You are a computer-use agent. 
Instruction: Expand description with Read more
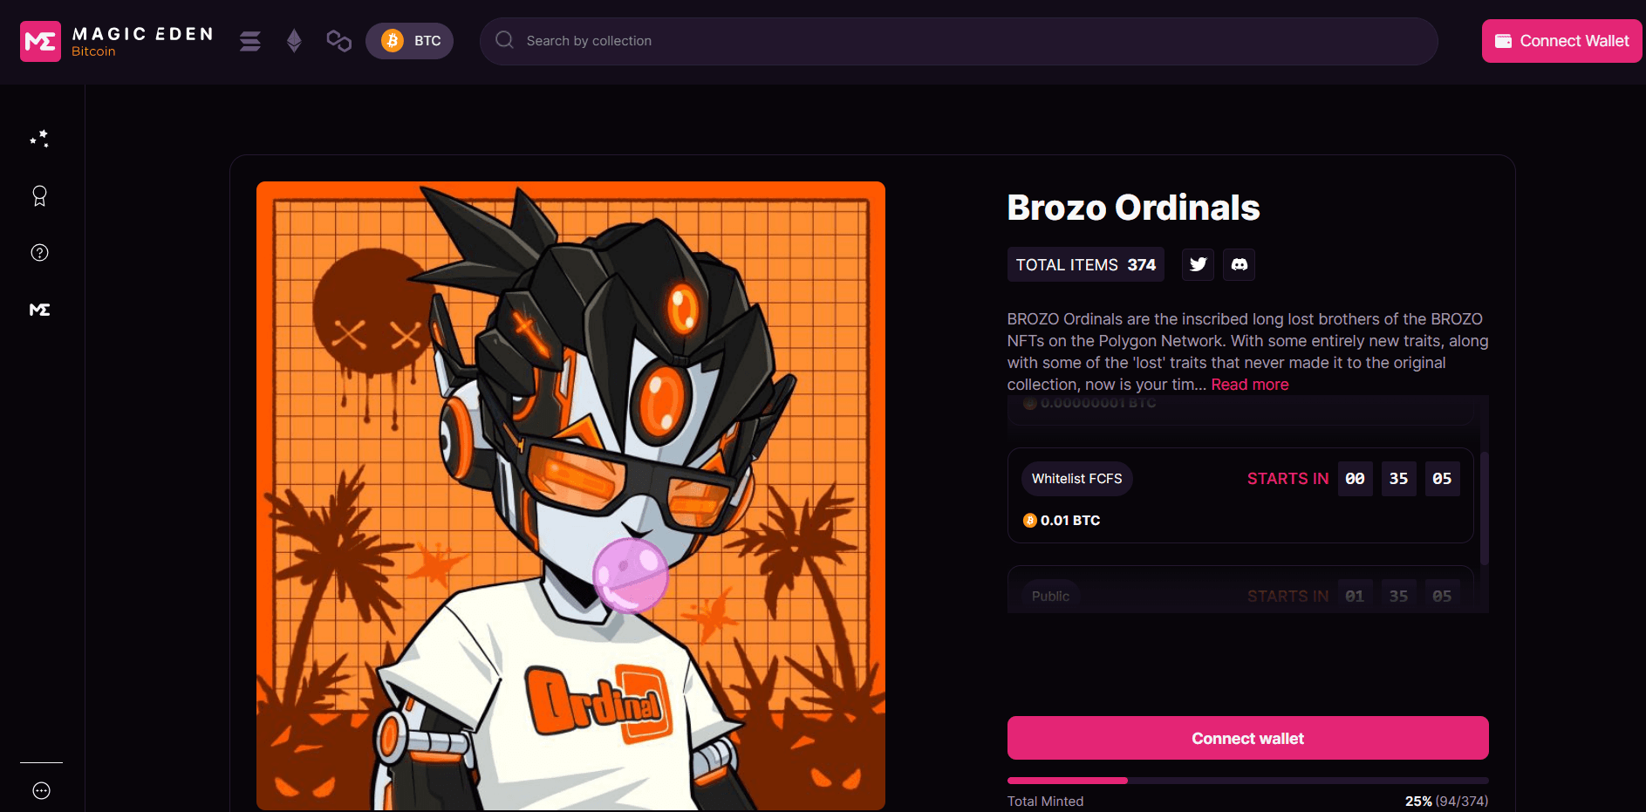click(1250, 385)
